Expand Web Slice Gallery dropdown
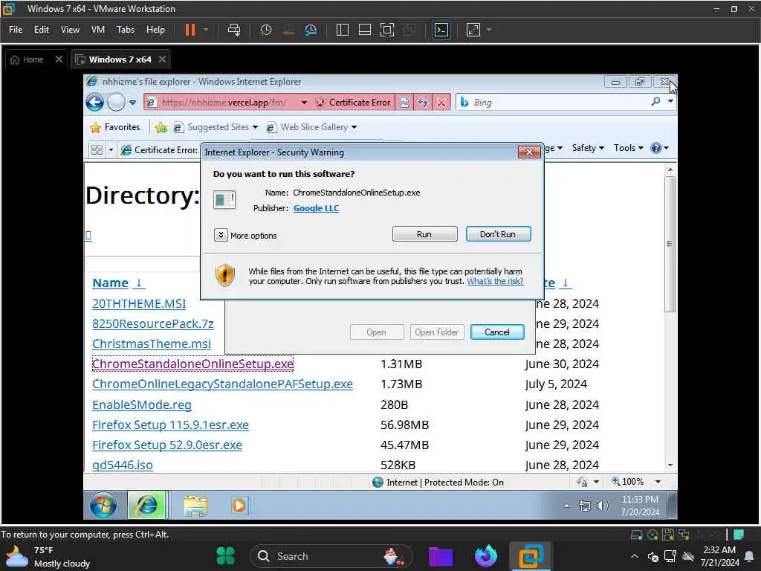Viewport: 761px width, 571px height. [x=354, y=127]
